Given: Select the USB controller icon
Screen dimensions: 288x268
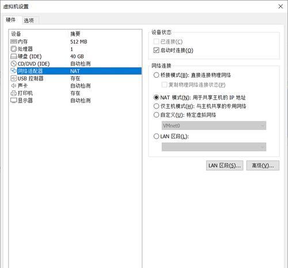Looking at the screenshot, I should click(x=14, y=78).
